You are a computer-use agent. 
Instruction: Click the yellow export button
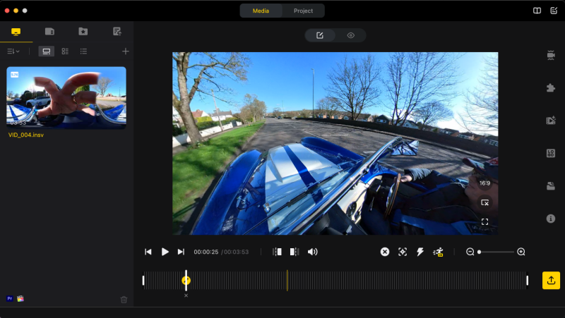551,280
